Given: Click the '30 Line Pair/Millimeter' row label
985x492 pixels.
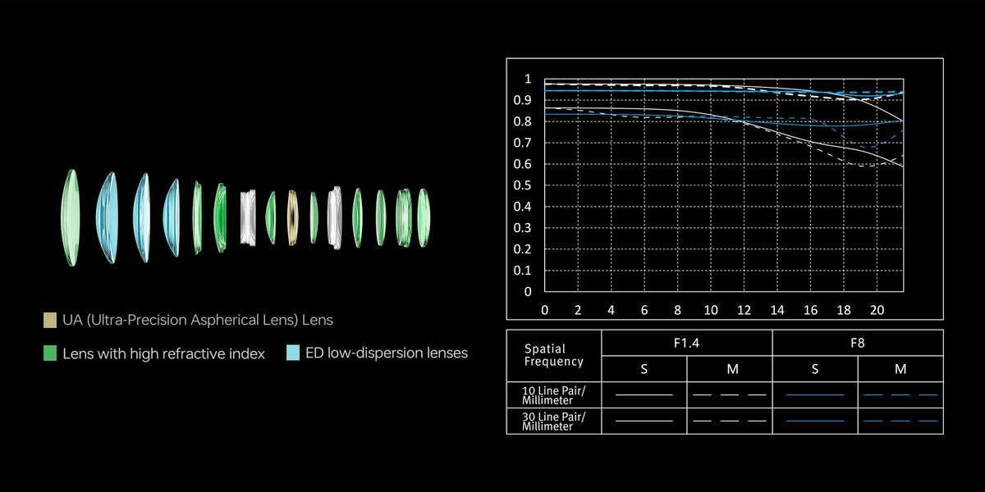Looking at the screenshot, I should (554, 421).
